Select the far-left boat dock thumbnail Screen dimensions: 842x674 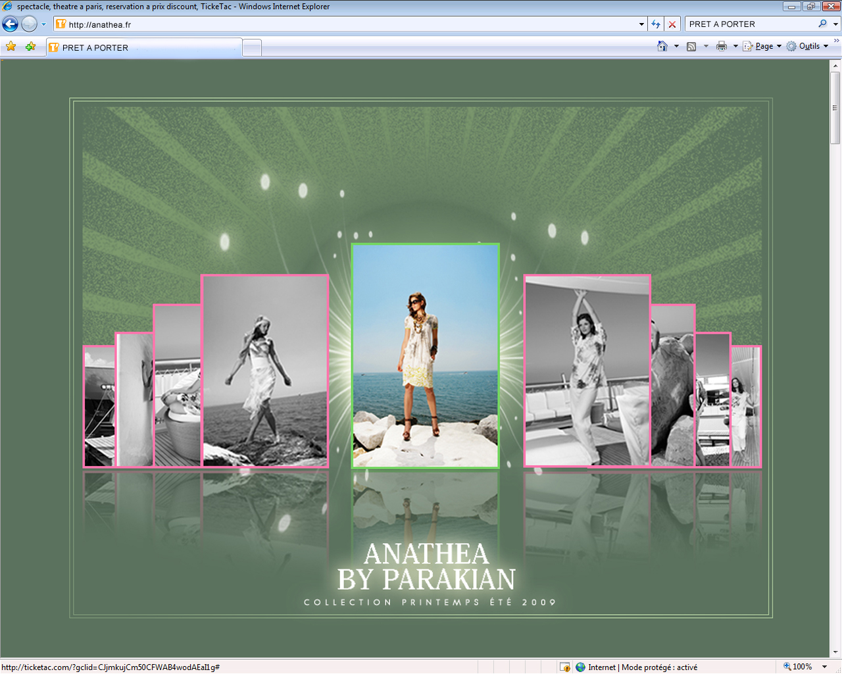pos(99,407)
